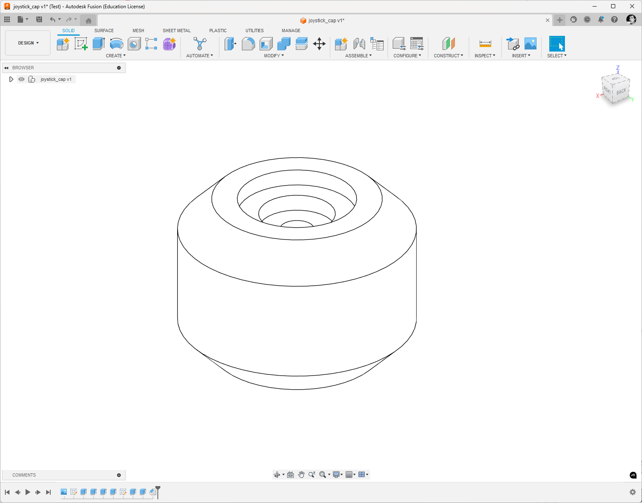Open the Help question mark menu
This screenshot has height=503, width=642.
[x=614, y=19]
